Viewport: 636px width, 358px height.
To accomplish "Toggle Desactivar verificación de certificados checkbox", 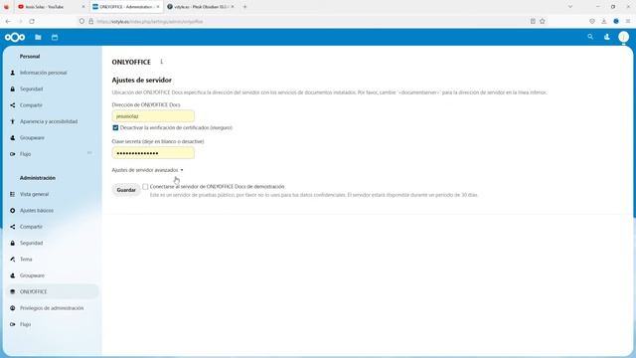I will tap(115, 127).
